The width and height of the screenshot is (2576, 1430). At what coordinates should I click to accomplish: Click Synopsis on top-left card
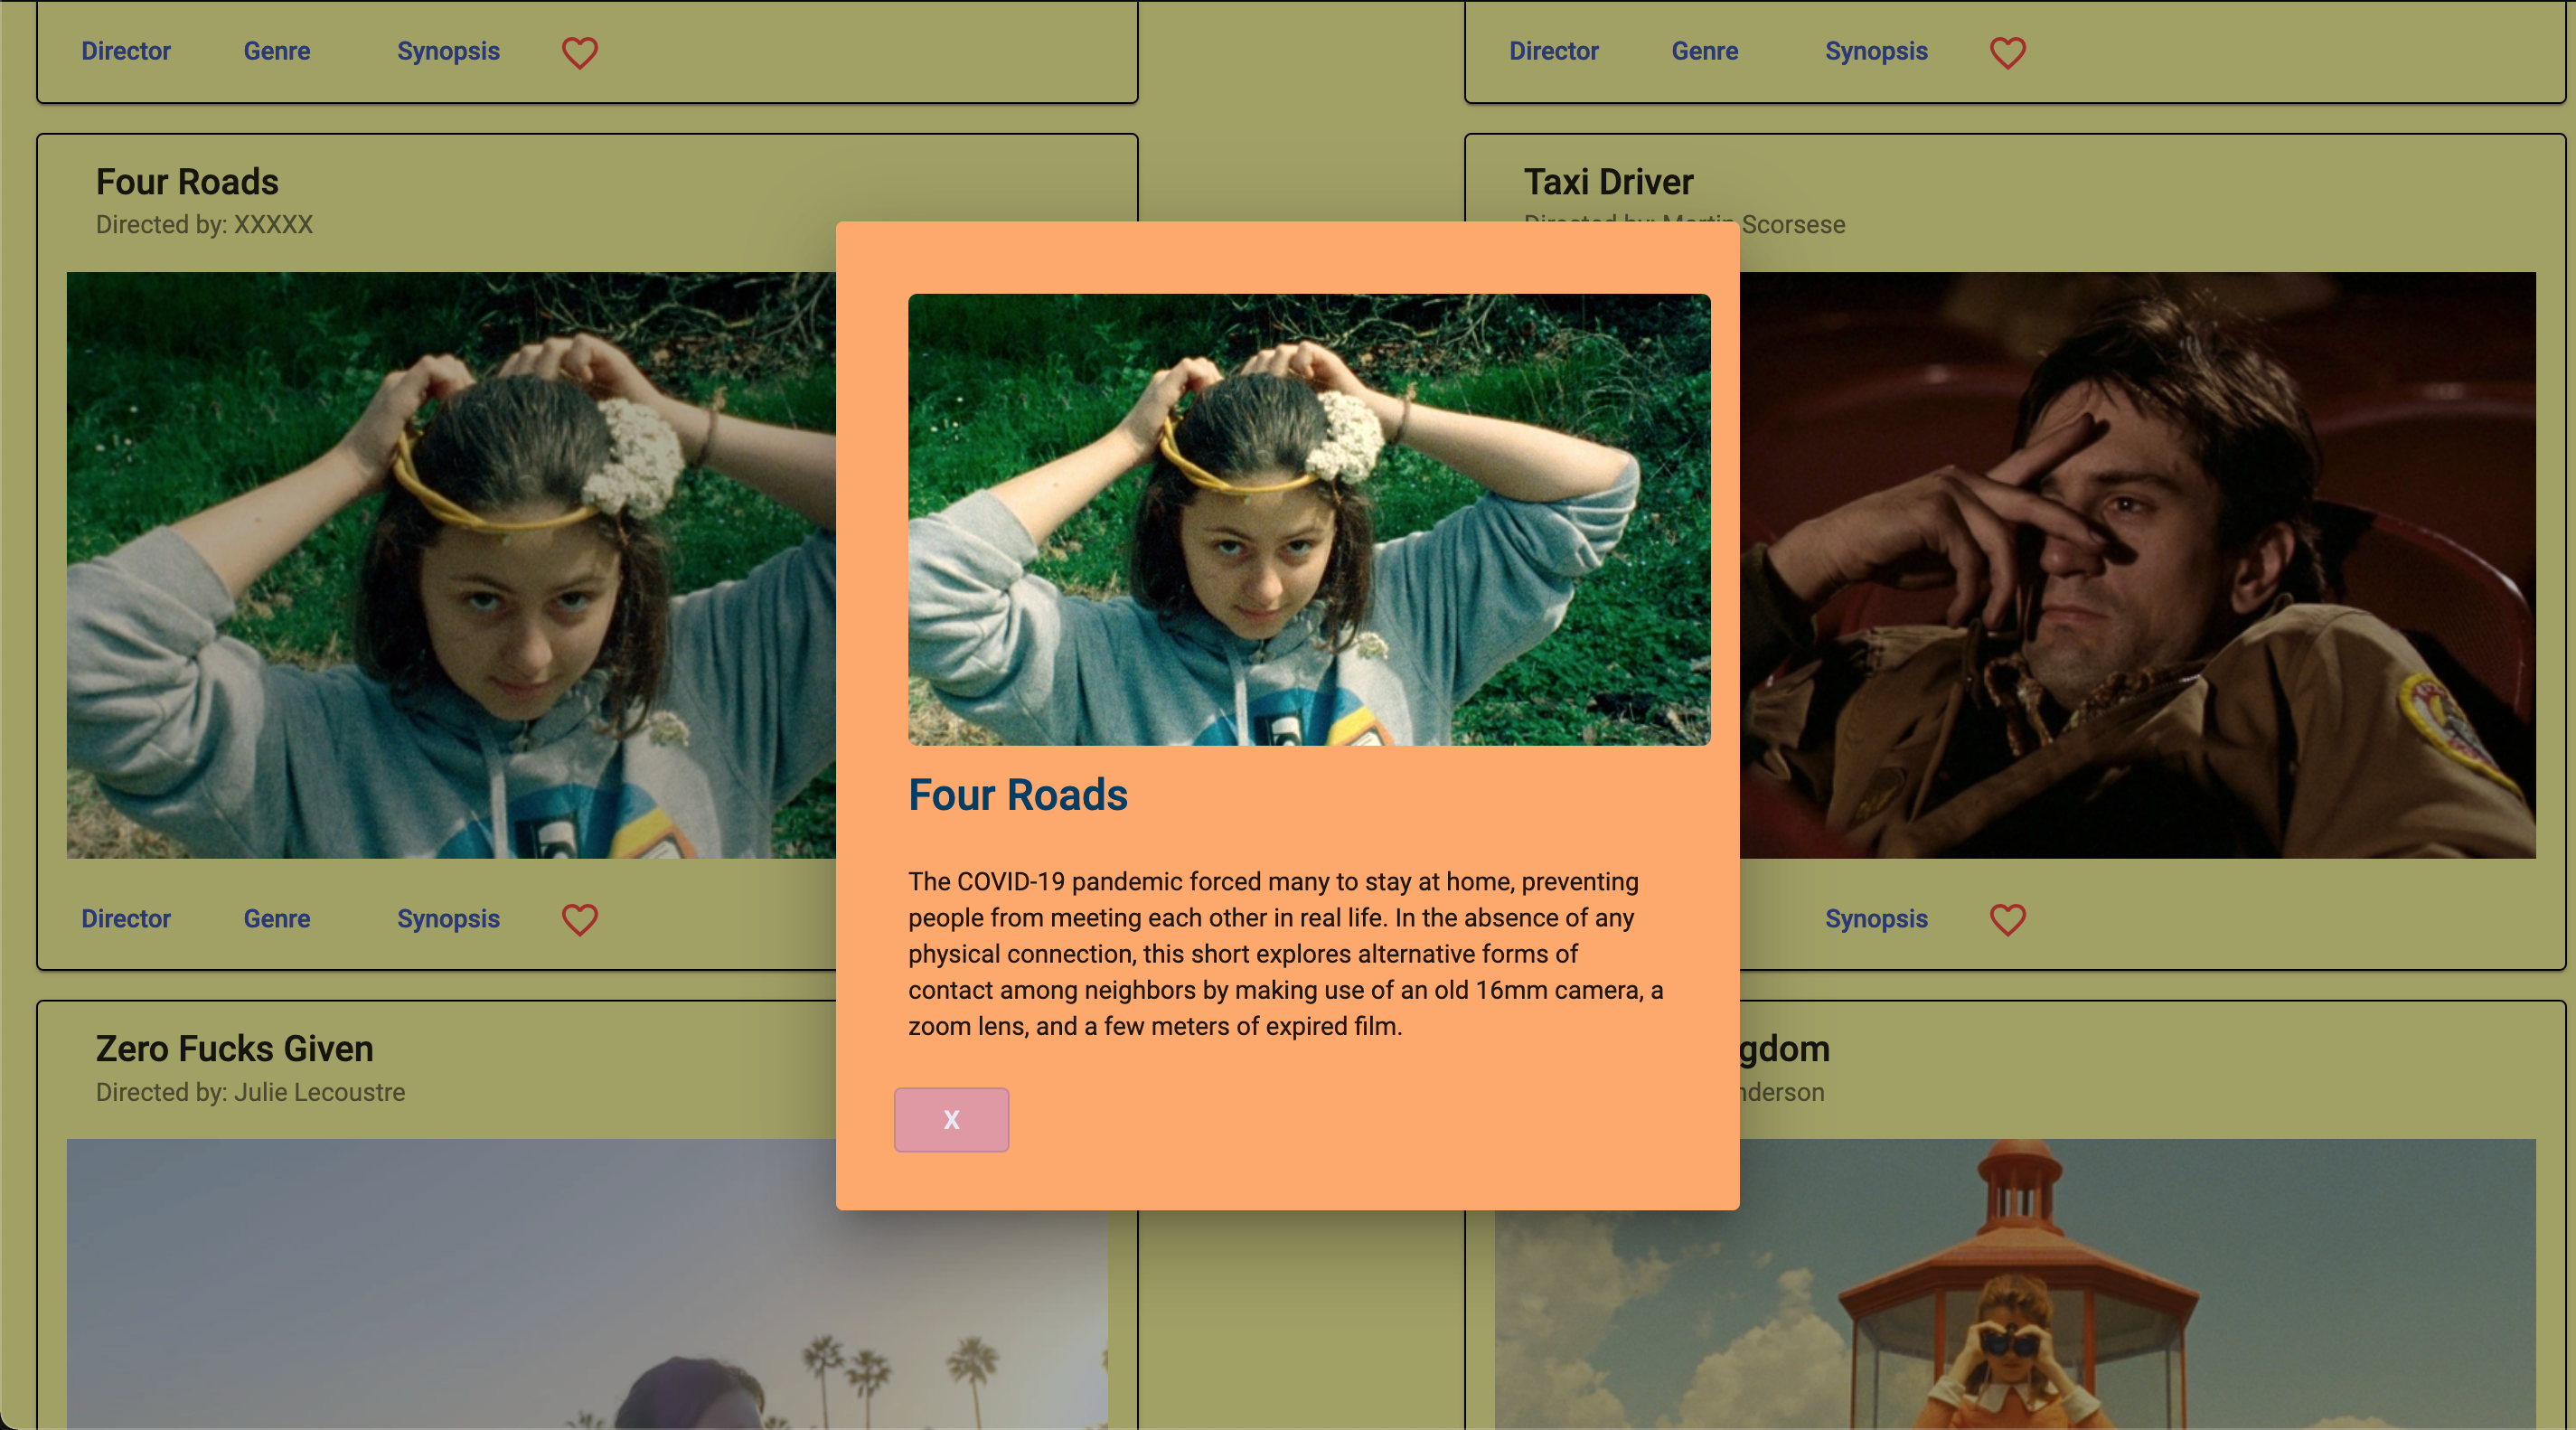(x=448, y=51)
